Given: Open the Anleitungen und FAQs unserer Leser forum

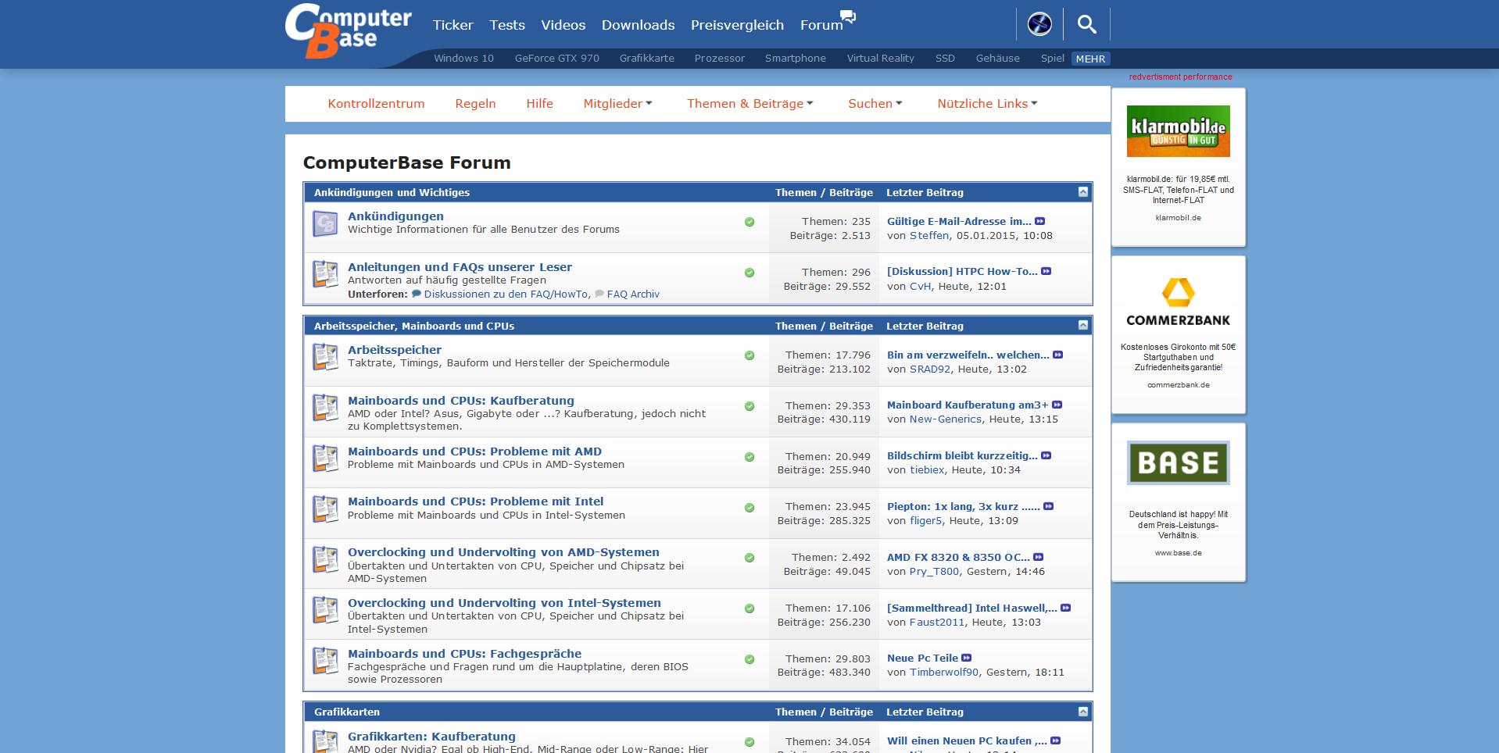Looking at the screenshot, I should pos(460,267).
